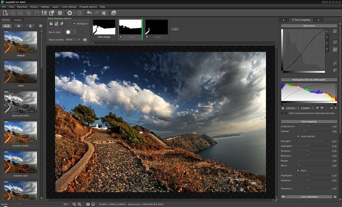342x207 pixels.
Task: Toggle Color saturation eye visibility
Action: [283, 196]
